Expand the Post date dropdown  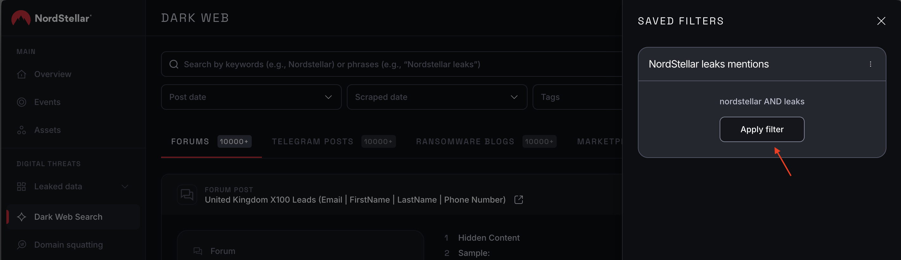251,97
